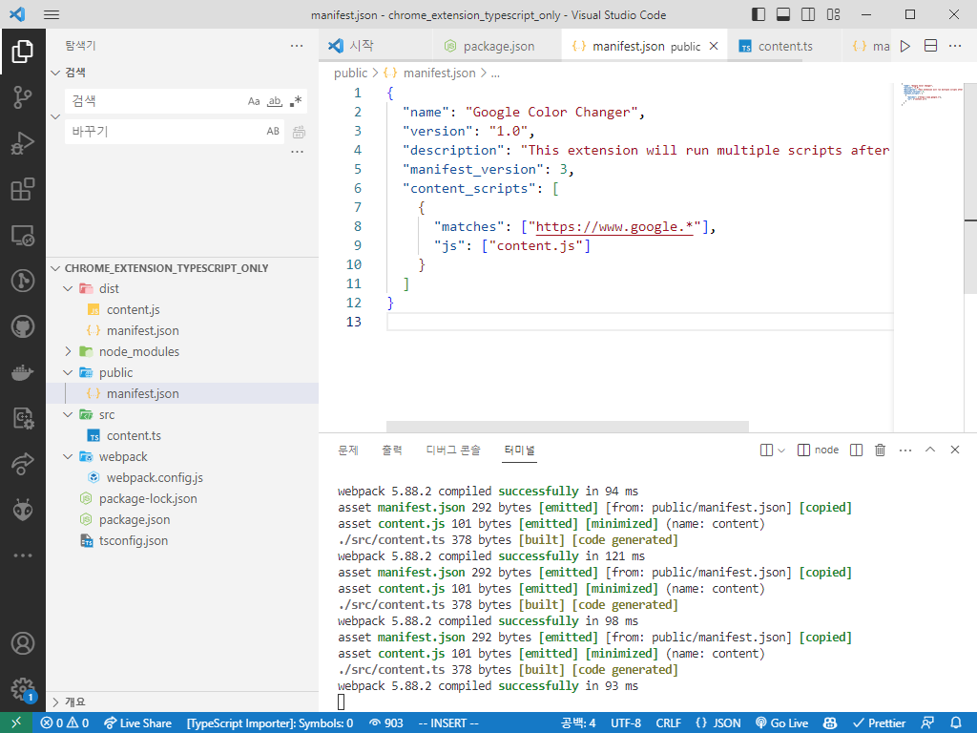Open Remote Explorer view
977x733 pixels.
(23, 236)
